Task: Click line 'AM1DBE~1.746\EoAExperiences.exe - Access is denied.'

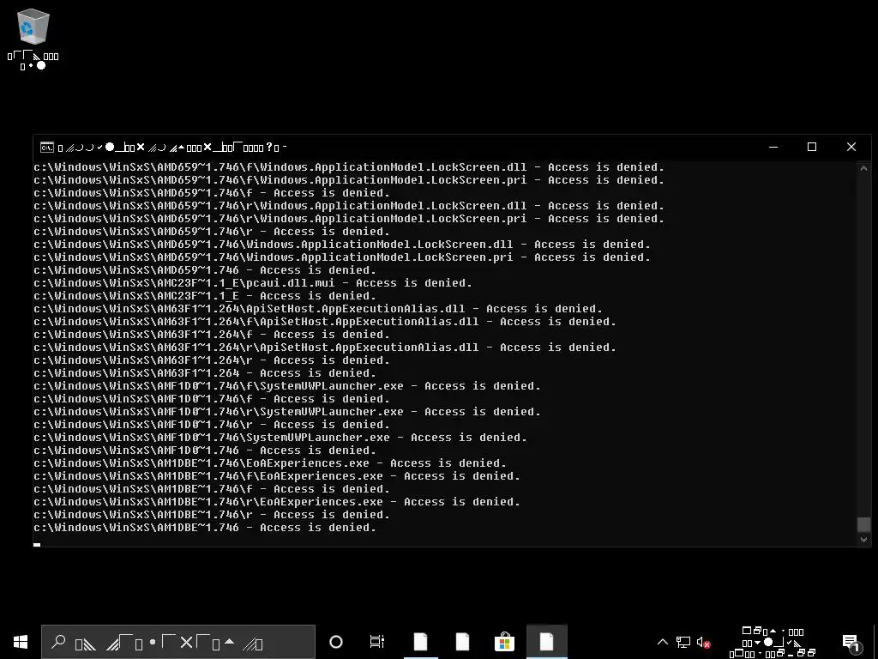Action: (x=270, y=463)
